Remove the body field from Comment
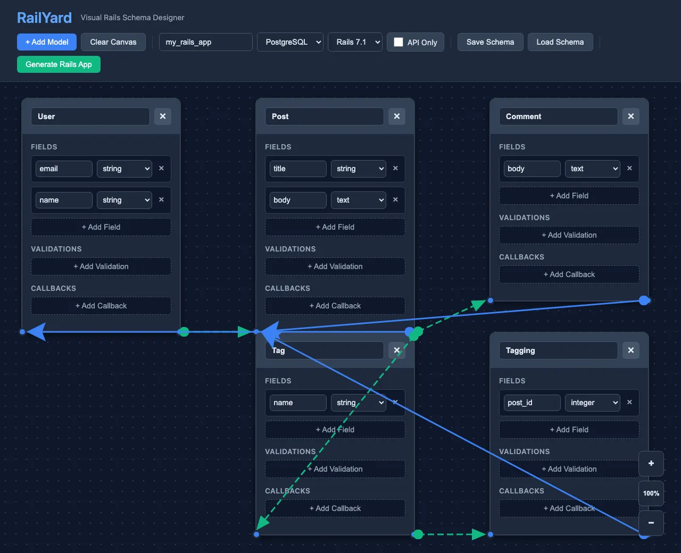This screenshot has width=681, height=553. [629, 169]
